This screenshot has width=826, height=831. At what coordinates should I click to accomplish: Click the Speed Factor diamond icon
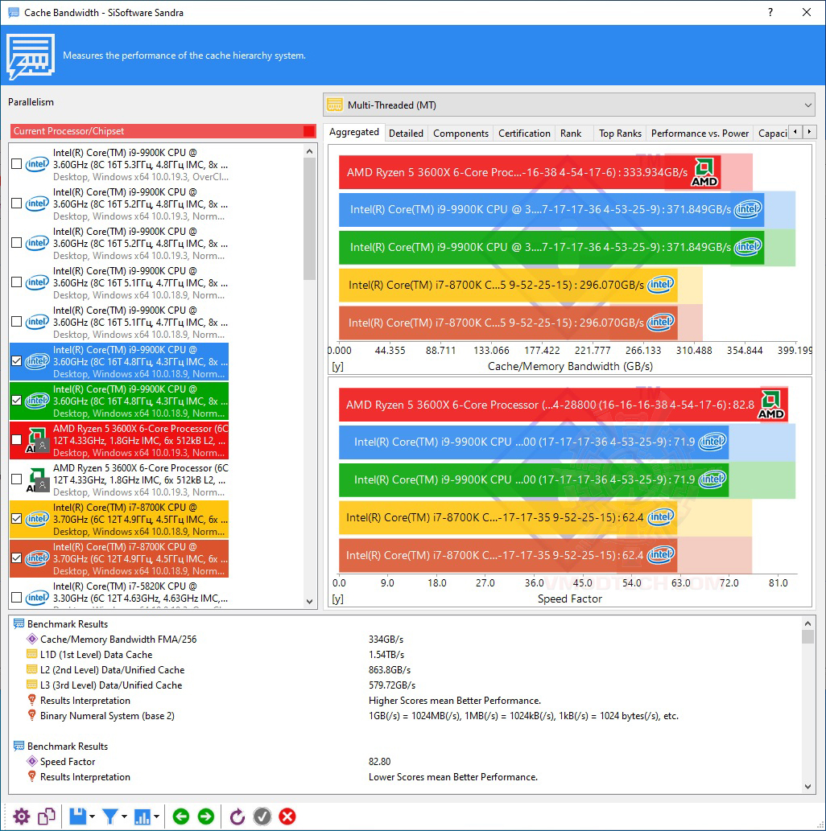pos(32,762)
